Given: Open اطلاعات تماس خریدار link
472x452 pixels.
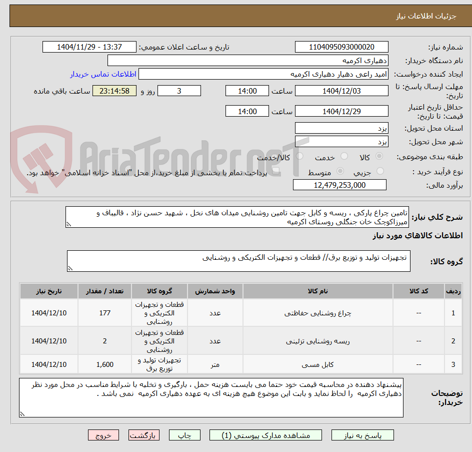Looking at the screenshot, I should (103, 74).
